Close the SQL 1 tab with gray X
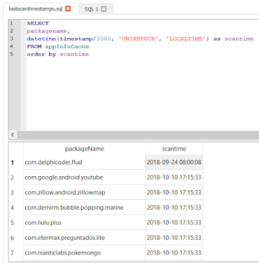 click(104, 9)
